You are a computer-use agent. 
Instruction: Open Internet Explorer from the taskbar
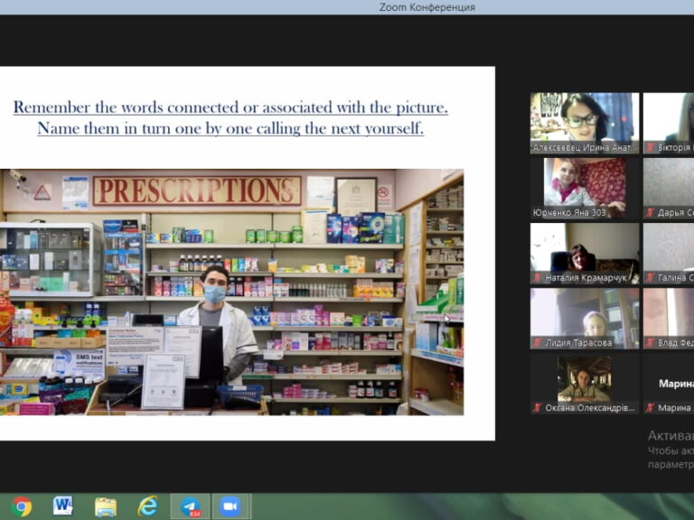(x=147, y=506)
